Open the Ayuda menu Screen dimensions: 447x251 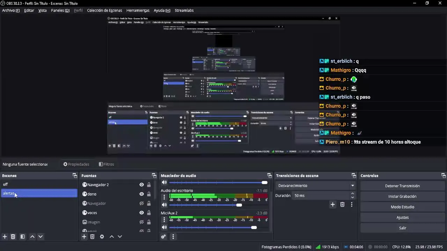tap(162, 10)
